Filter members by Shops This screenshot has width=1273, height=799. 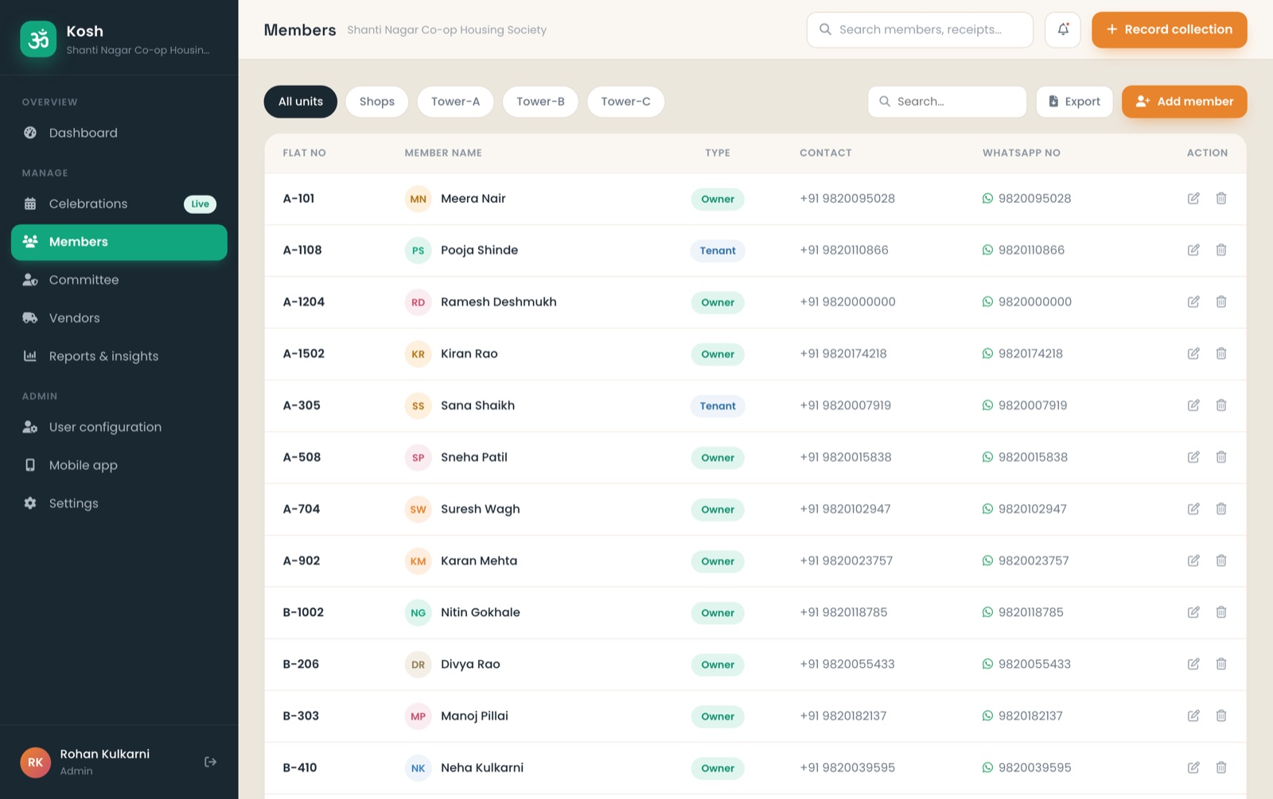point(377,102)
